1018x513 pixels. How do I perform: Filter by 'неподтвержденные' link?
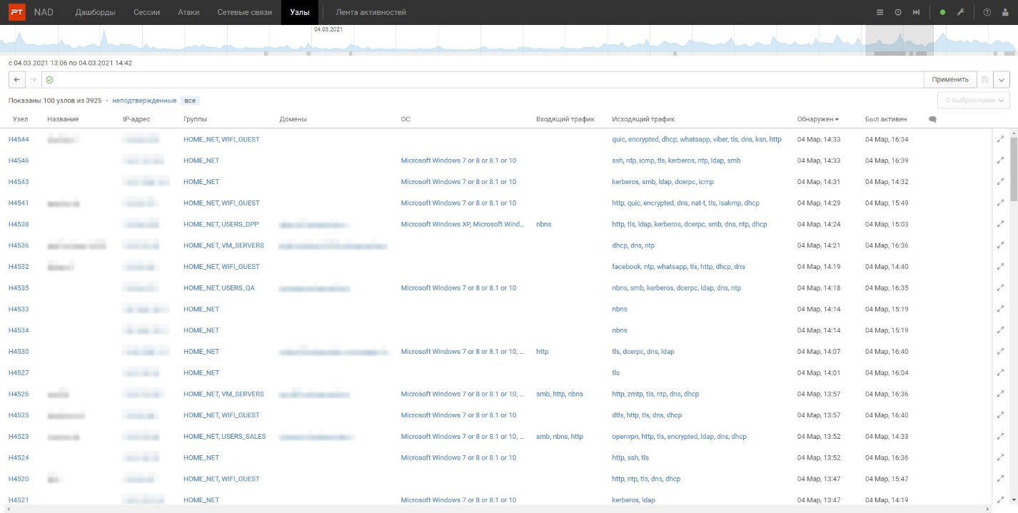click(x=144, y=101)
